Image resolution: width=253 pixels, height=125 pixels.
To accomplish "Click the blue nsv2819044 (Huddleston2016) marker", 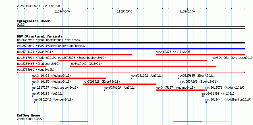I will [206, 102].
